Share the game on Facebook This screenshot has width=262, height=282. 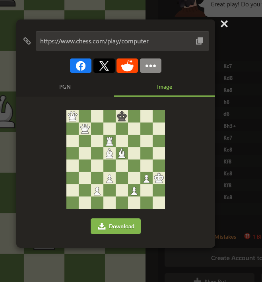pyautogui.click(x=81, y=66)
